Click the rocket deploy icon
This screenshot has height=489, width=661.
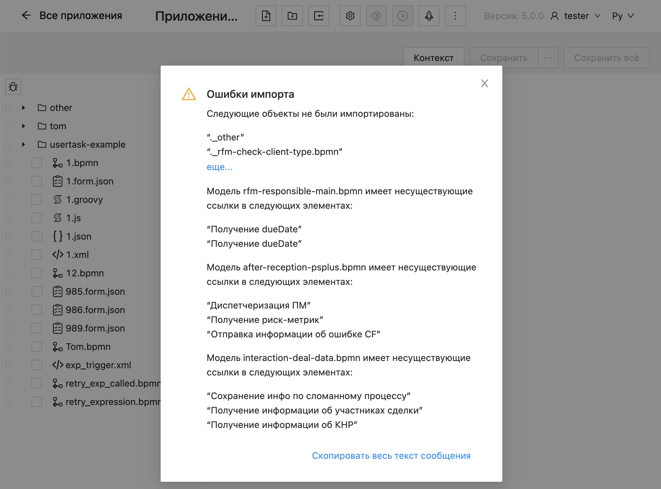point(429,16)
